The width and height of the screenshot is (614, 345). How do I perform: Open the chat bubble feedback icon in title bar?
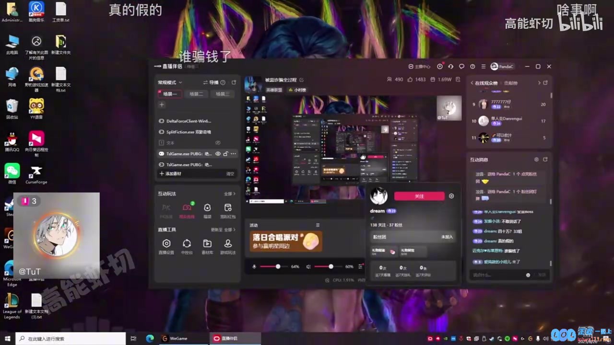pos(461,67)
